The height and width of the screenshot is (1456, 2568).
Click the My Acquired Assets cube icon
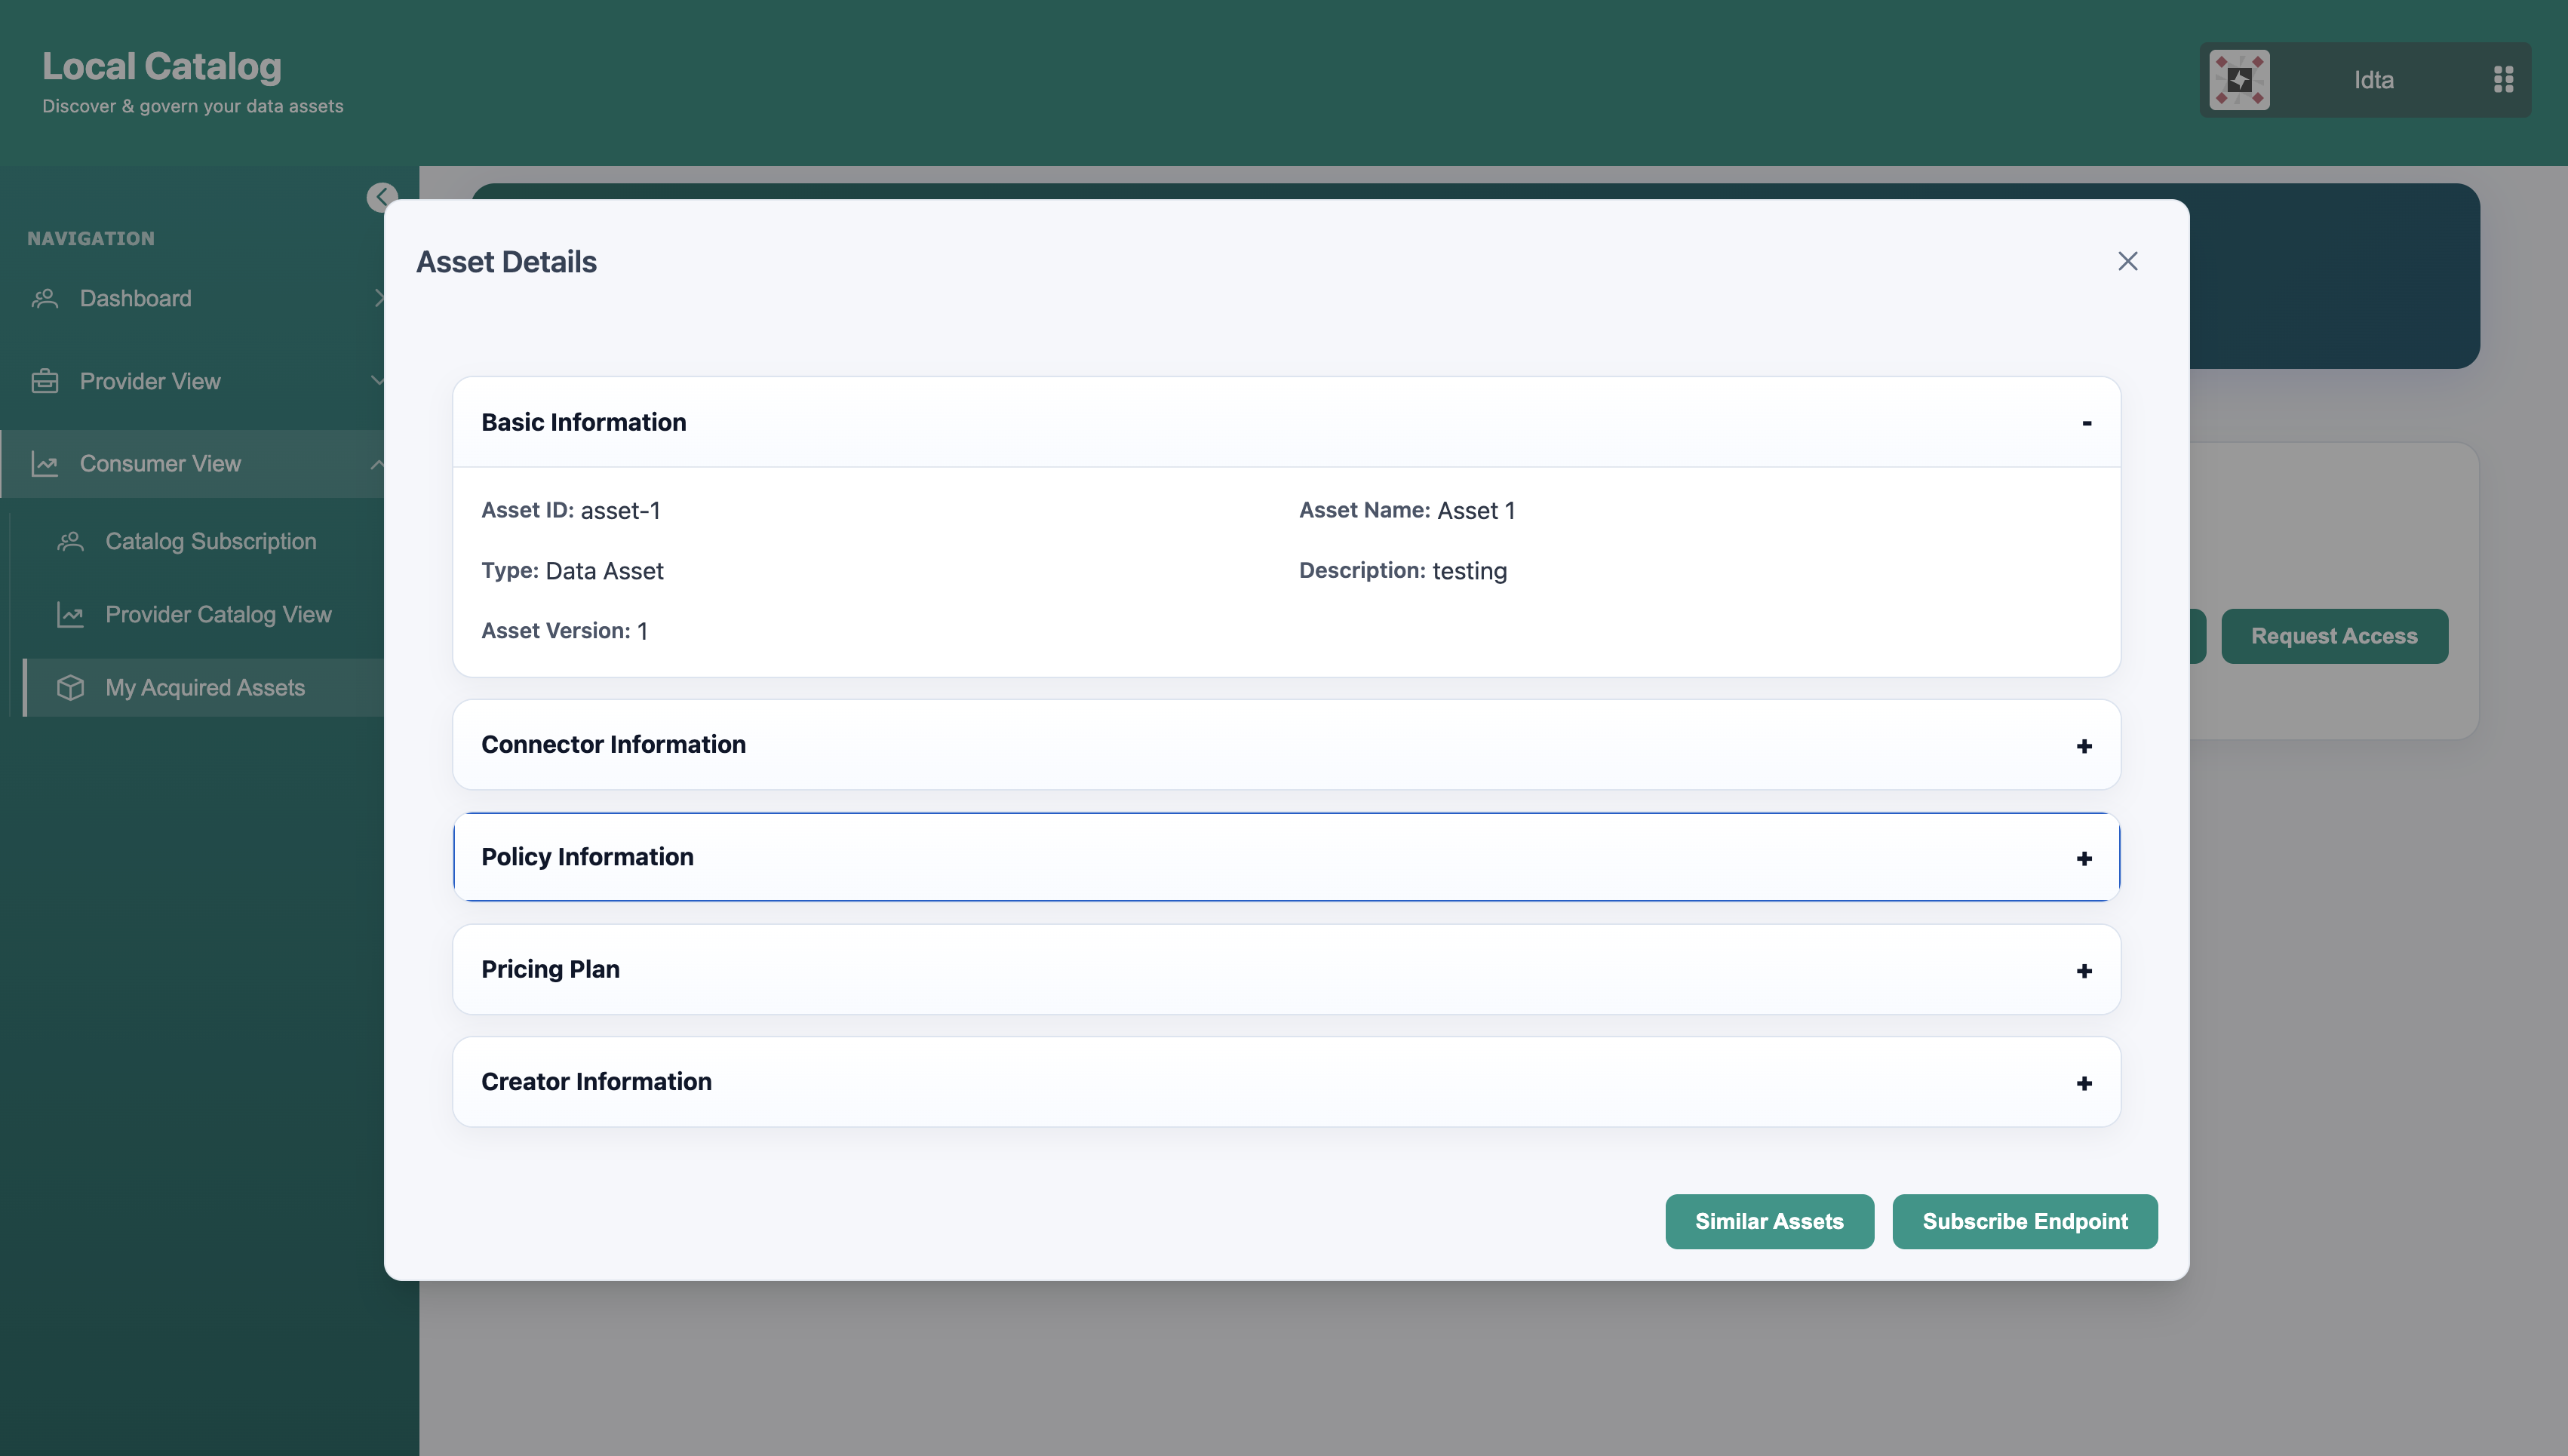pos(70,687)
